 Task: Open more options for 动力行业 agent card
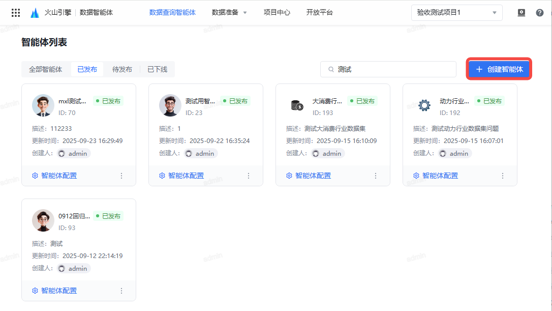[x=503, y=176]
